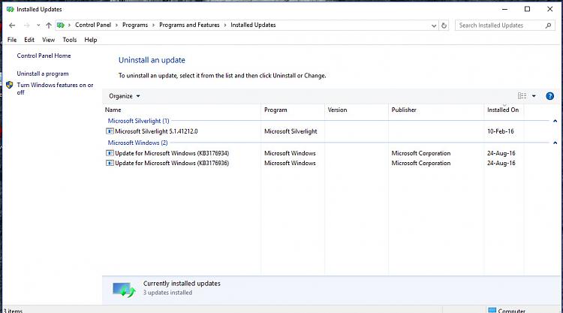The height and width of the screenshot is (313, 563).
Task: Open the address bar history dropdown
Action: coord(434,26)
